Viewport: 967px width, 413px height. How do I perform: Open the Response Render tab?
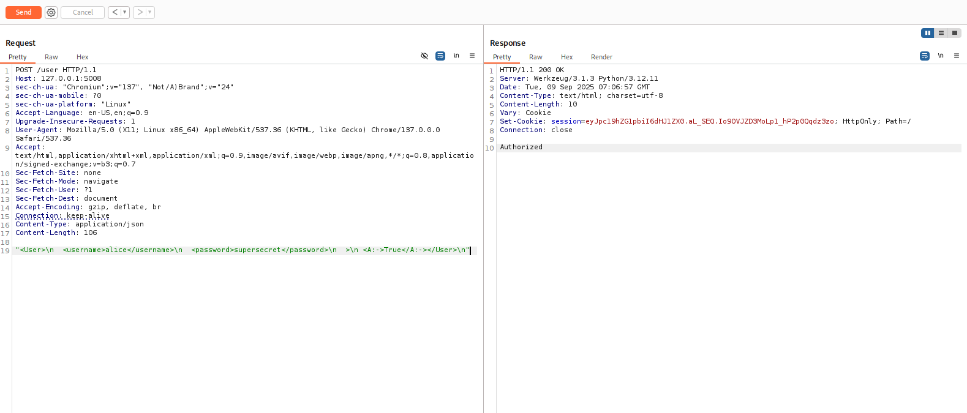click(x=601, y=57)
